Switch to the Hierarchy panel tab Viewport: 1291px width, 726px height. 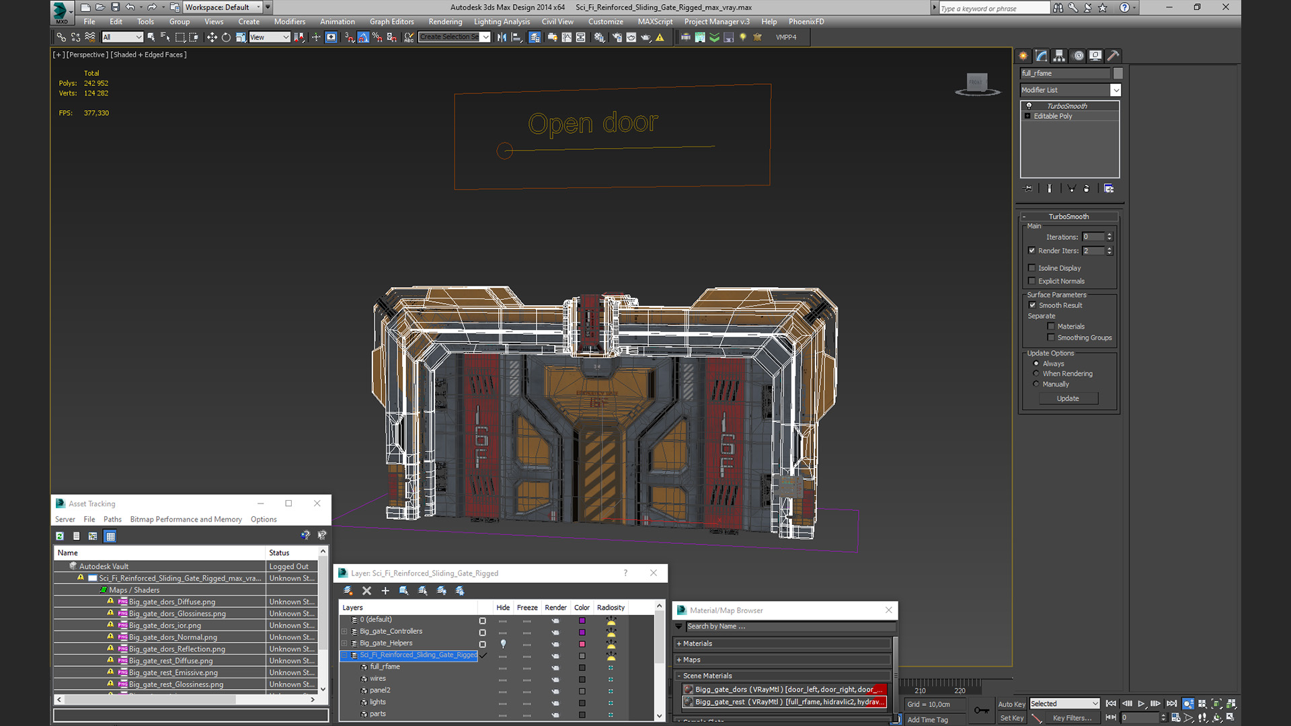[1060, 56]
